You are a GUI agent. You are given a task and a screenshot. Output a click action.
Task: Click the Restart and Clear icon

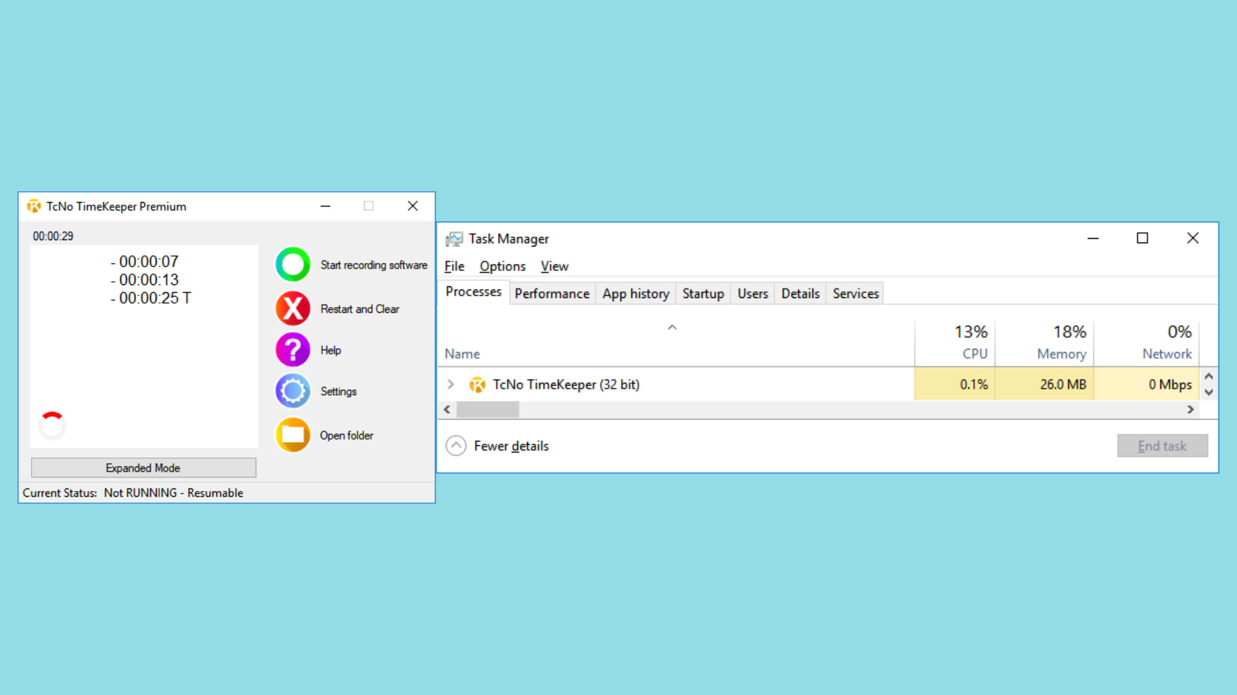(292, 308)
